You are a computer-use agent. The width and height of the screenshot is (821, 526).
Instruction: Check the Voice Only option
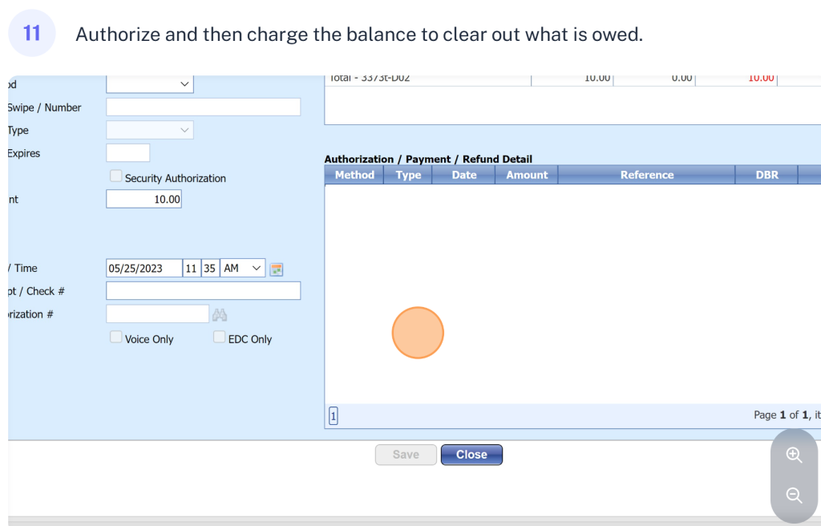[x=116, y=338]
